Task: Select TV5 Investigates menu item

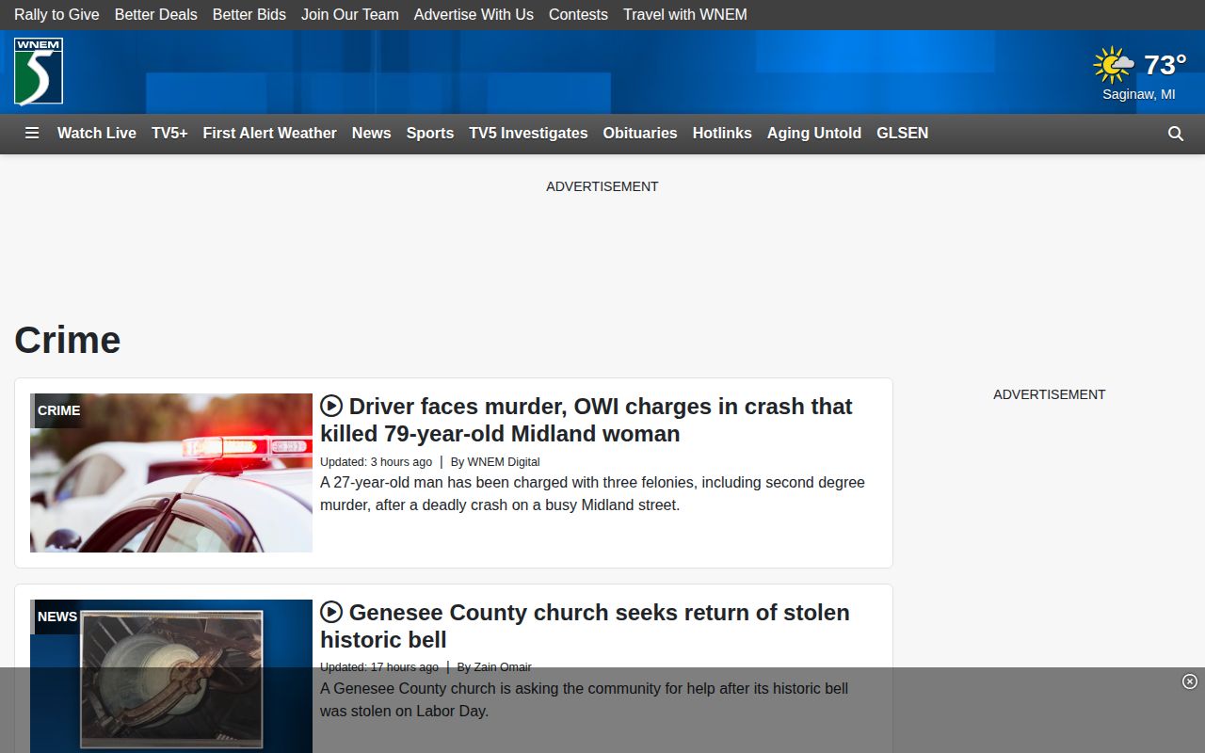Action: 529,134
